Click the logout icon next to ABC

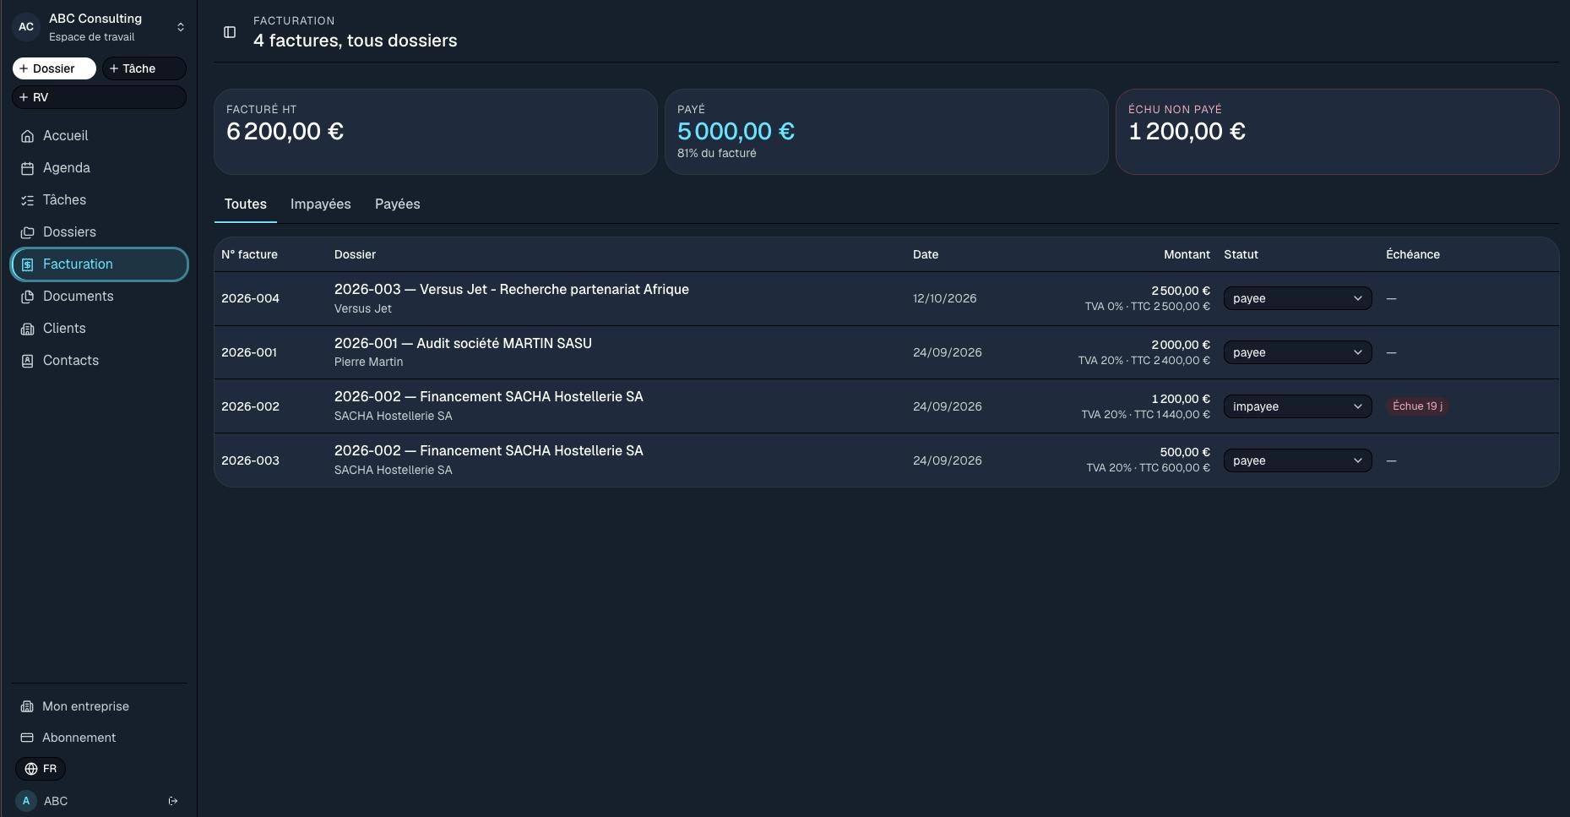tap(173, 801)
